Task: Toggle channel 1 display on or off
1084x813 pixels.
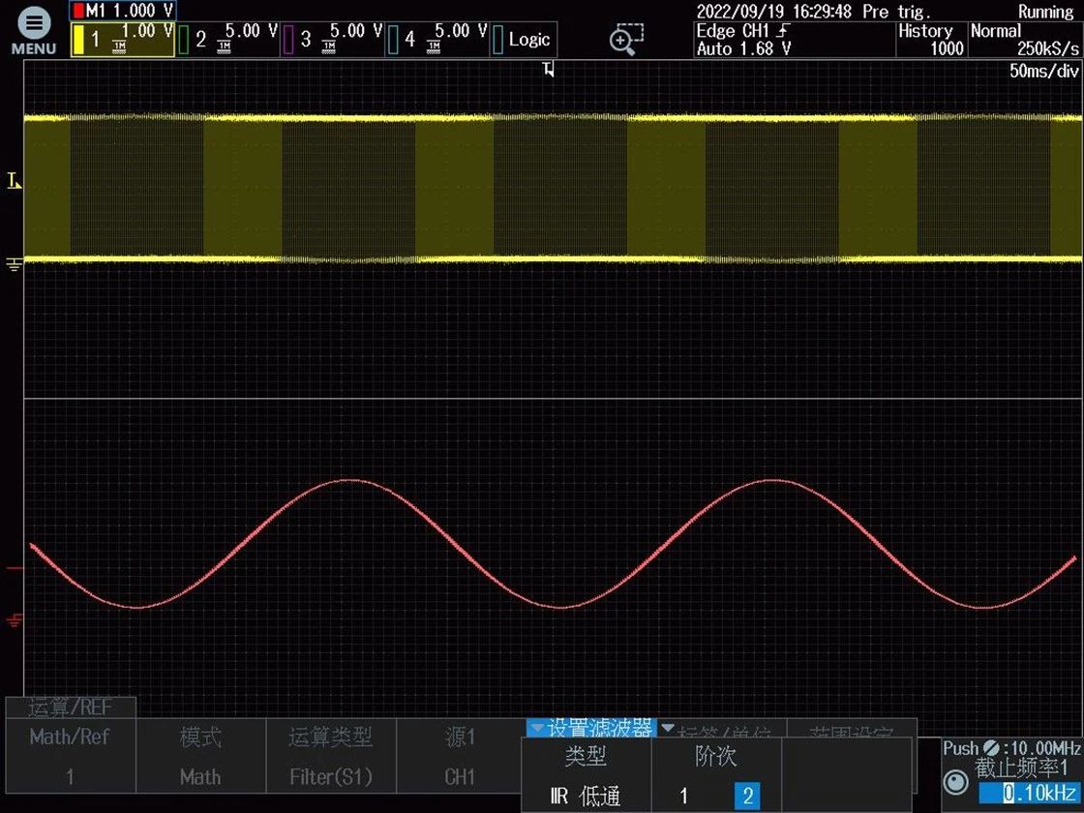Action: tap(123, 40)
